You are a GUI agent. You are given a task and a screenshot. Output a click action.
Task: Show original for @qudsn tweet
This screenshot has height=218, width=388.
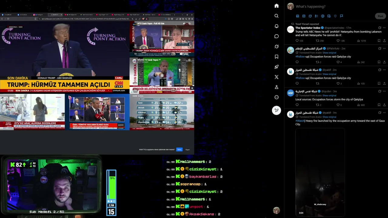[329, 95]
